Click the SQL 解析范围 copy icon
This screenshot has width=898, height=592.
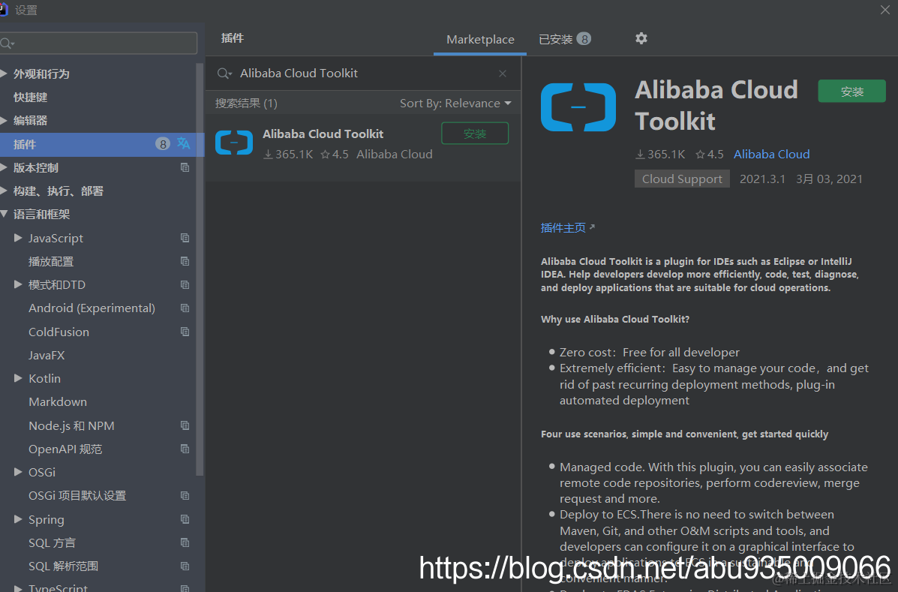pos(185,566)
